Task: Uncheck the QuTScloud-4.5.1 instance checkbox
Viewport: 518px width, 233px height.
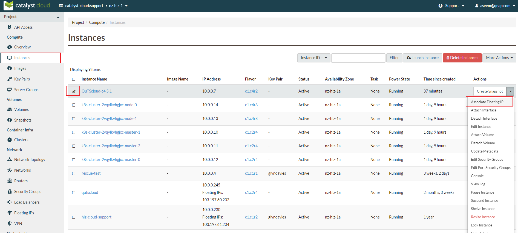Action: point(74,91)
